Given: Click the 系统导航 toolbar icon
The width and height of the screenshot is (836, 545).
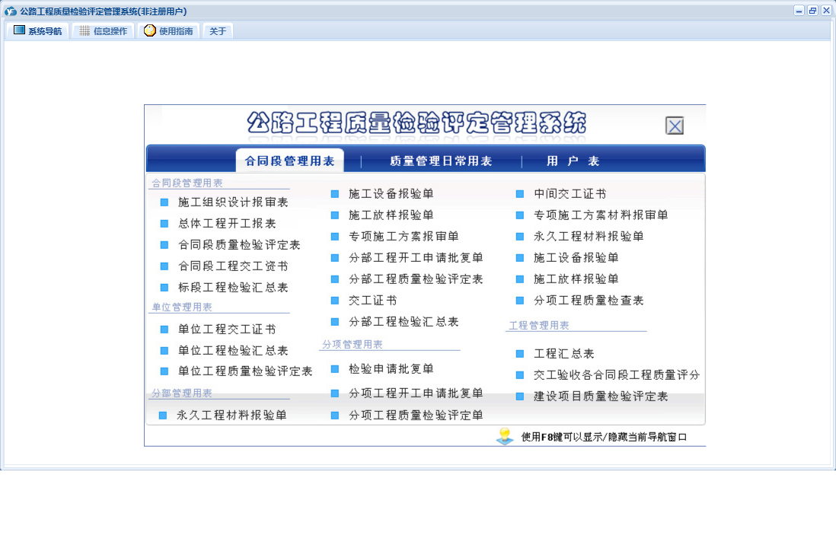Looking at the screenshot, I should pos(20,31).
